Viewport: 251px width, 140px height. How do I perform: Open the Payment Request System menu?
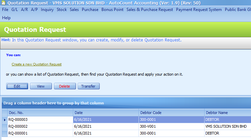pos(199,10)
